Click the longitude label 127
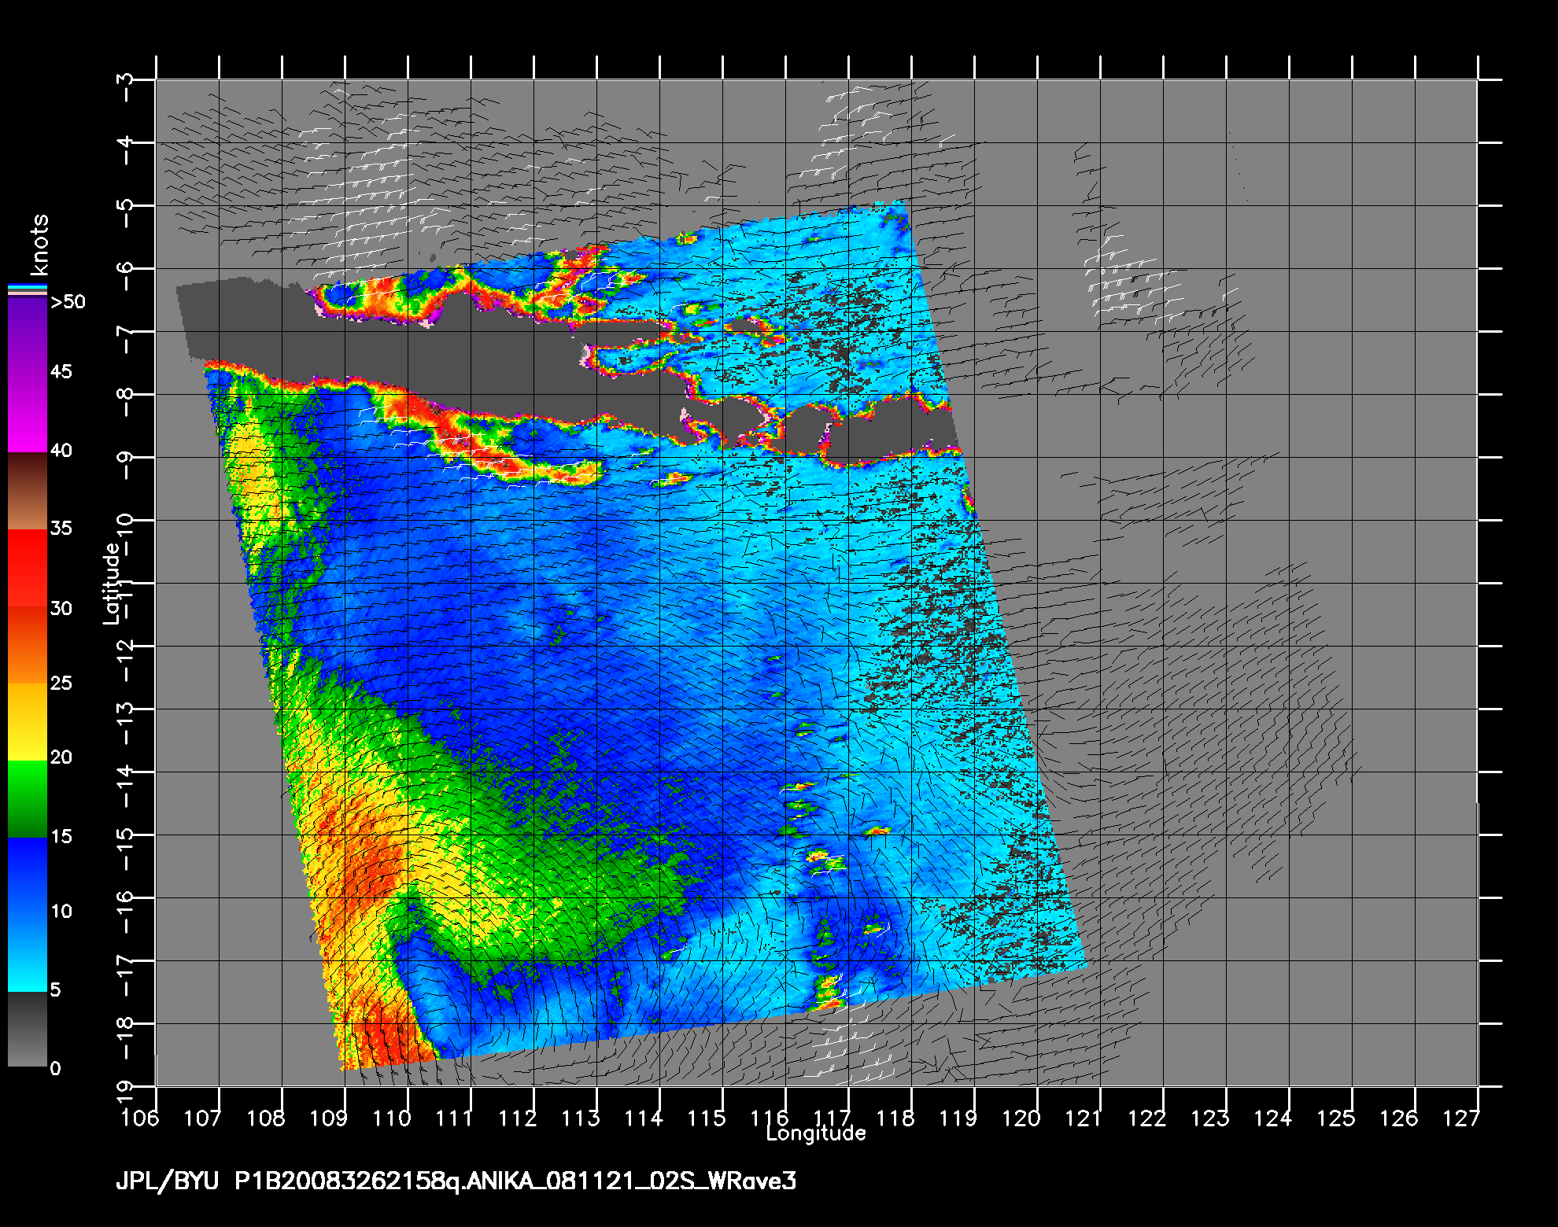This screenshot has width=1558, height=1227. [x=1462, y=1118]
